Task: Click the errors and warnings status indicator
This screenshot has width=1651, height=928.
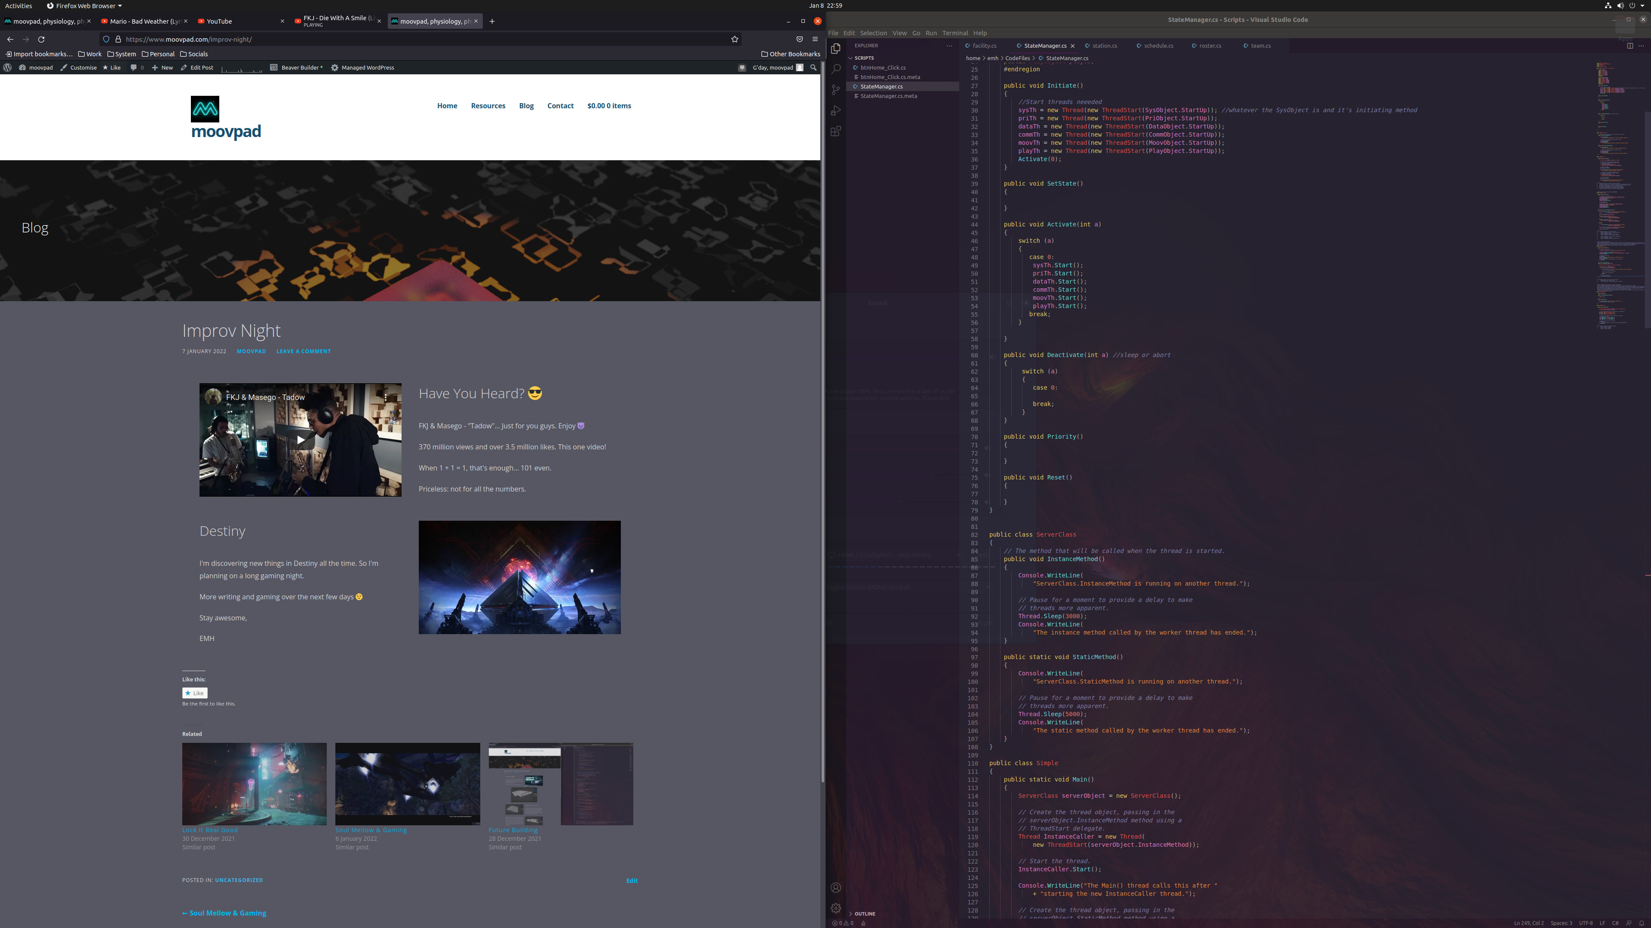Action: 844,923
